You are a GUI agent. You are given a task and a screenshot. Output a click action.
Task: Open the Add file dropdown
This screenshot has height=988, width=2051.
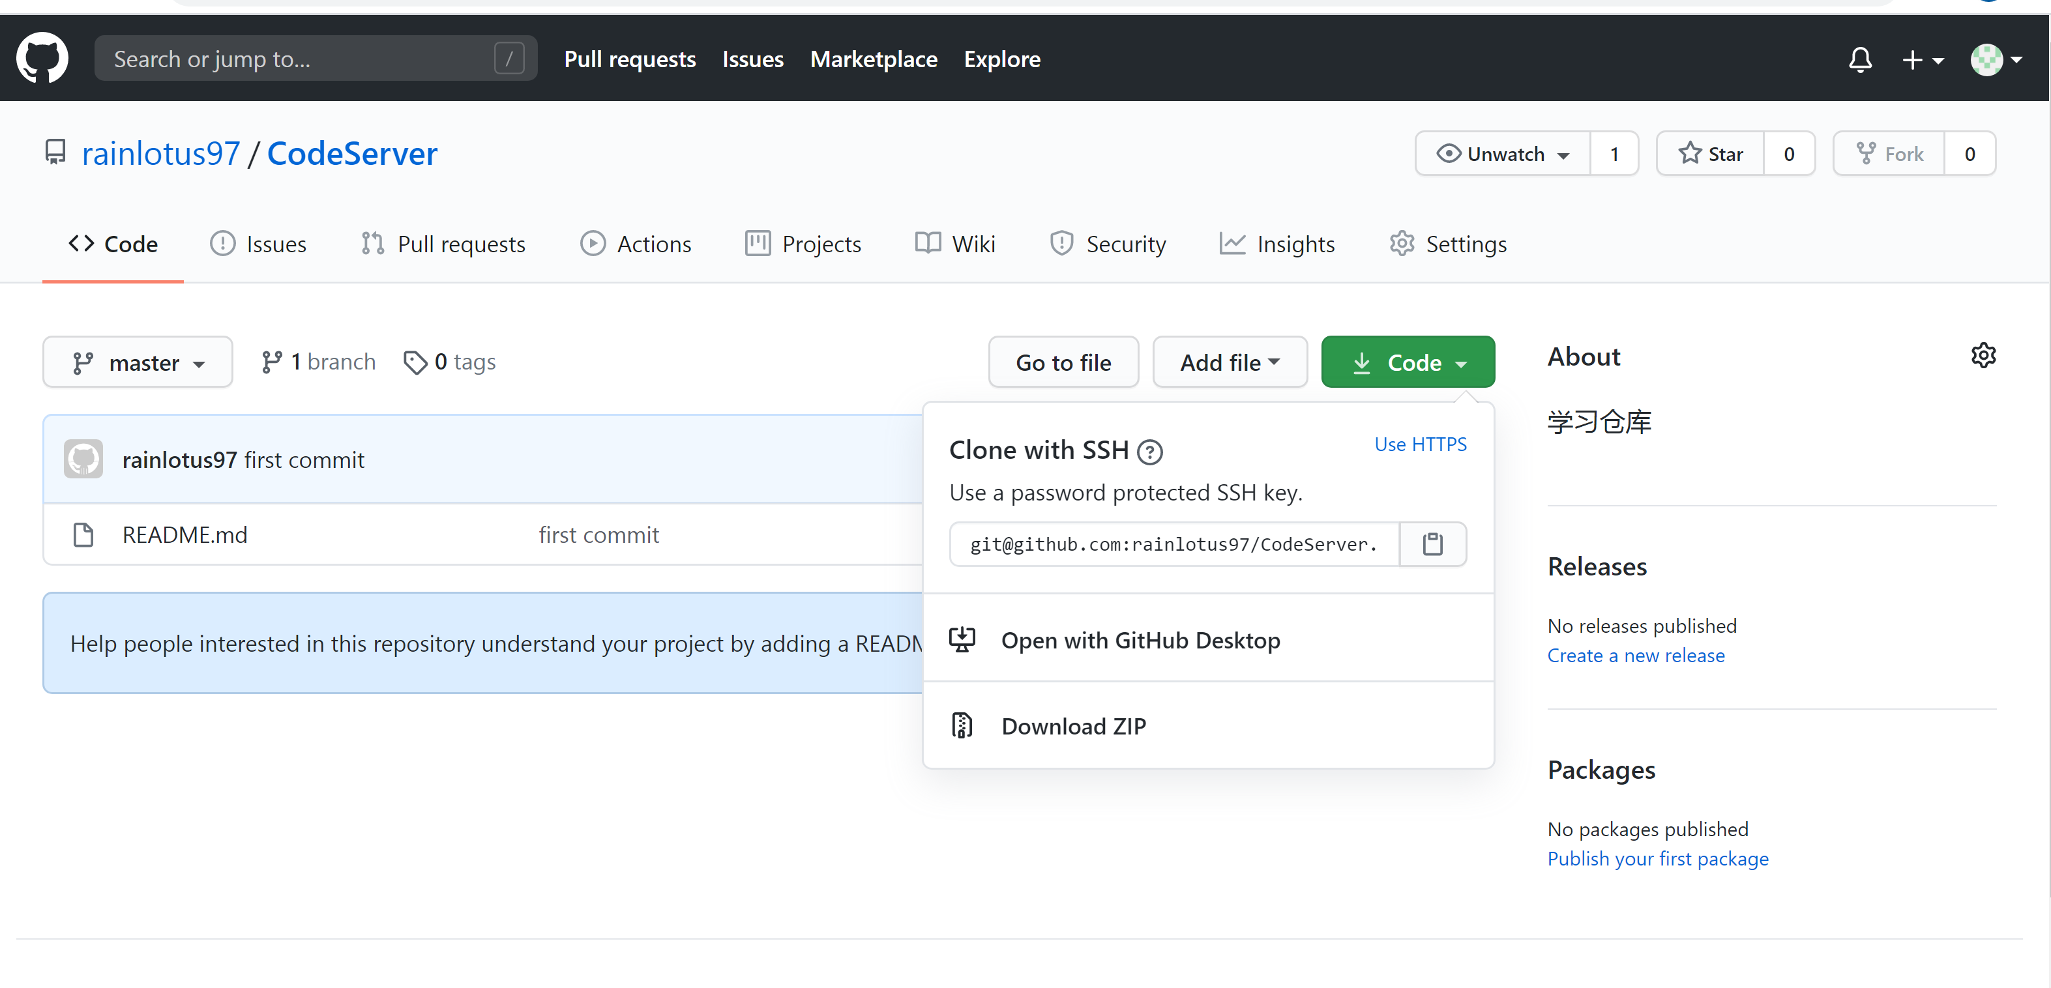pyautogui.click(x=1230, y=362)
